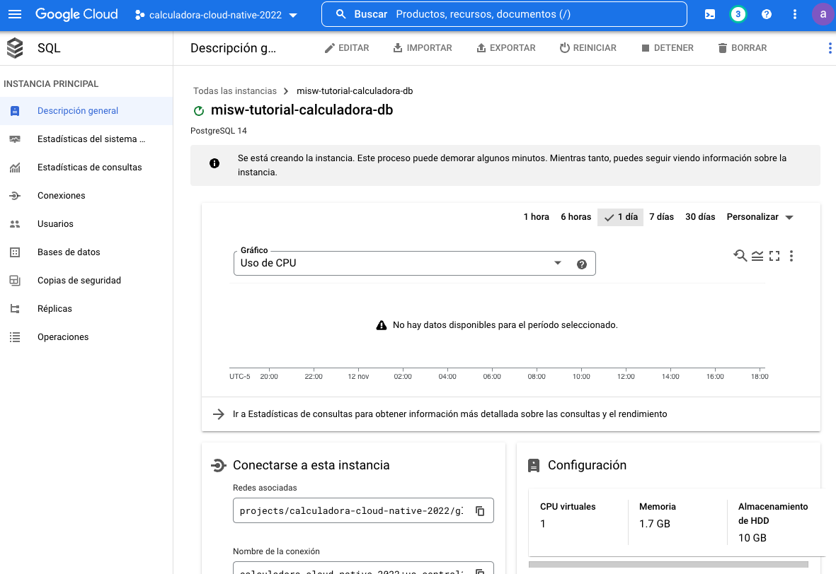Open the top bar settings kebab menu

[794, 14]
